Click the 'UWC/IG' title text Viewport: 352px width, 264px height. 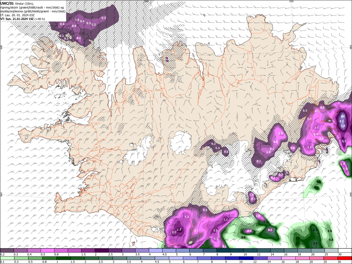pos(7,3)
